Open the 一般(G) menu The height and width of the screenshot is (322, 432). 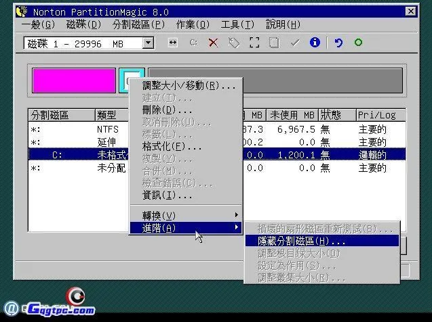click(38, 25)
